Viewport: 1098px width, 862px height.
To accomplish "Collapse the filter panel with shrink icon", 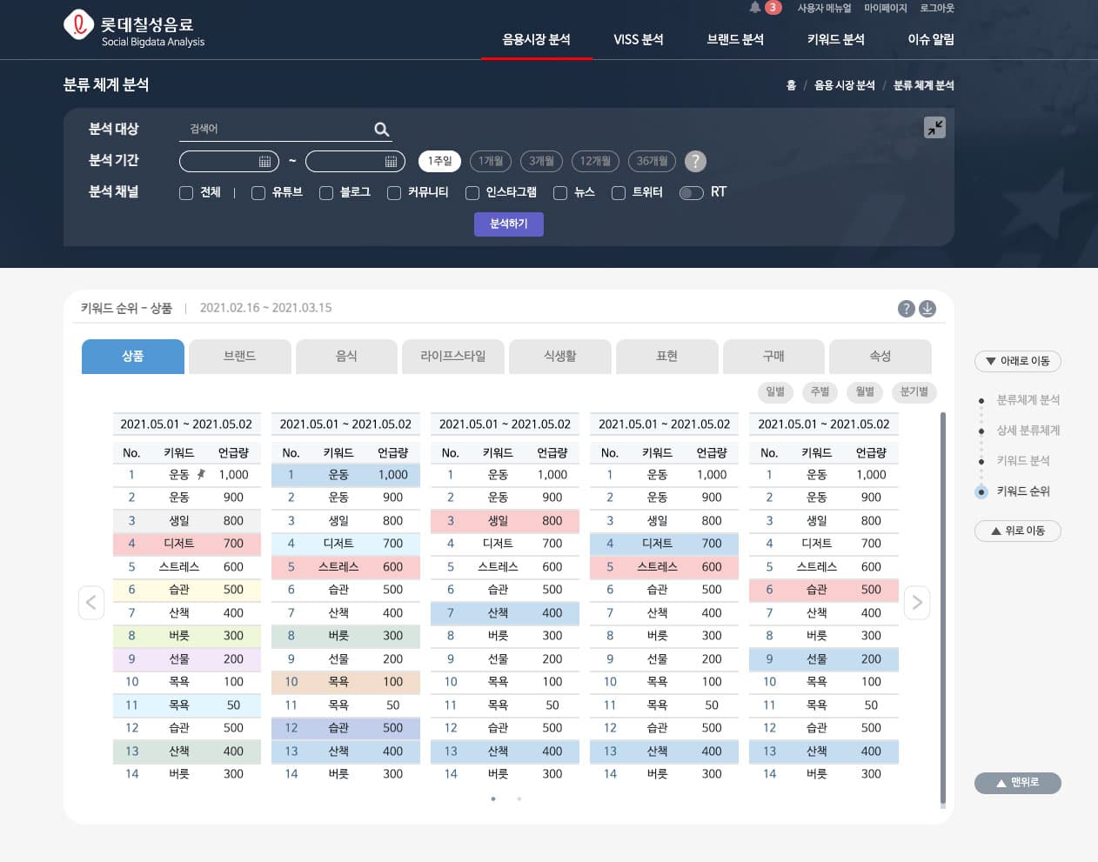I will point(934,128).
